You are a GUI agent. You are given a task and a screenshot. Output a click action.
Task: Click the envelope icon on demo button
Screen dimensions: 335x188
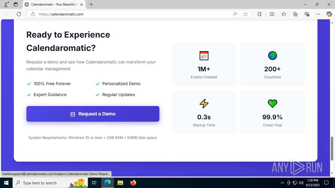coord(73,114)
